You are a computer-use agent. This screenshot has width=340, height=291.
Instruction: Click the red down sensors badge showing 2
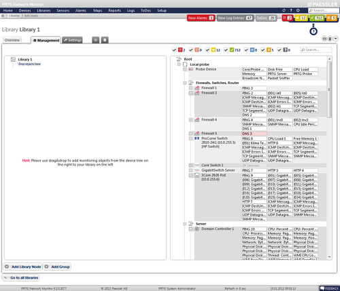[x=288, y=18]
